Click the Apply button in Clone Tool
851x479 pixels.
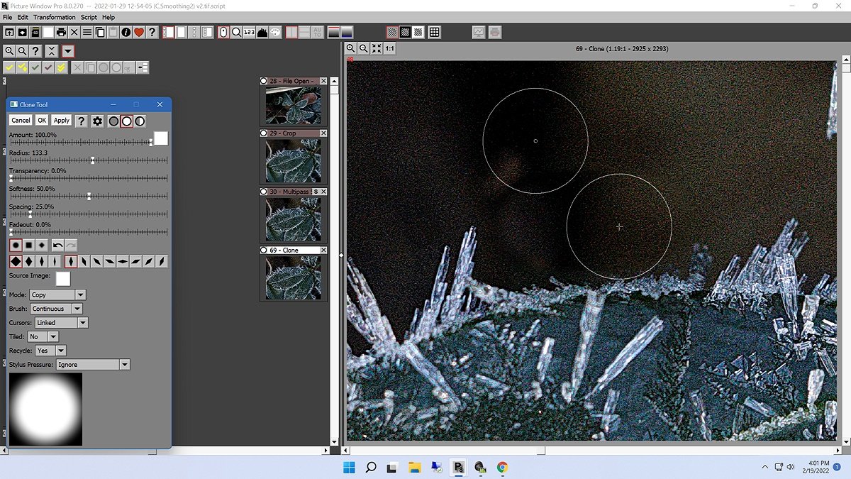[x=62, y=121]
